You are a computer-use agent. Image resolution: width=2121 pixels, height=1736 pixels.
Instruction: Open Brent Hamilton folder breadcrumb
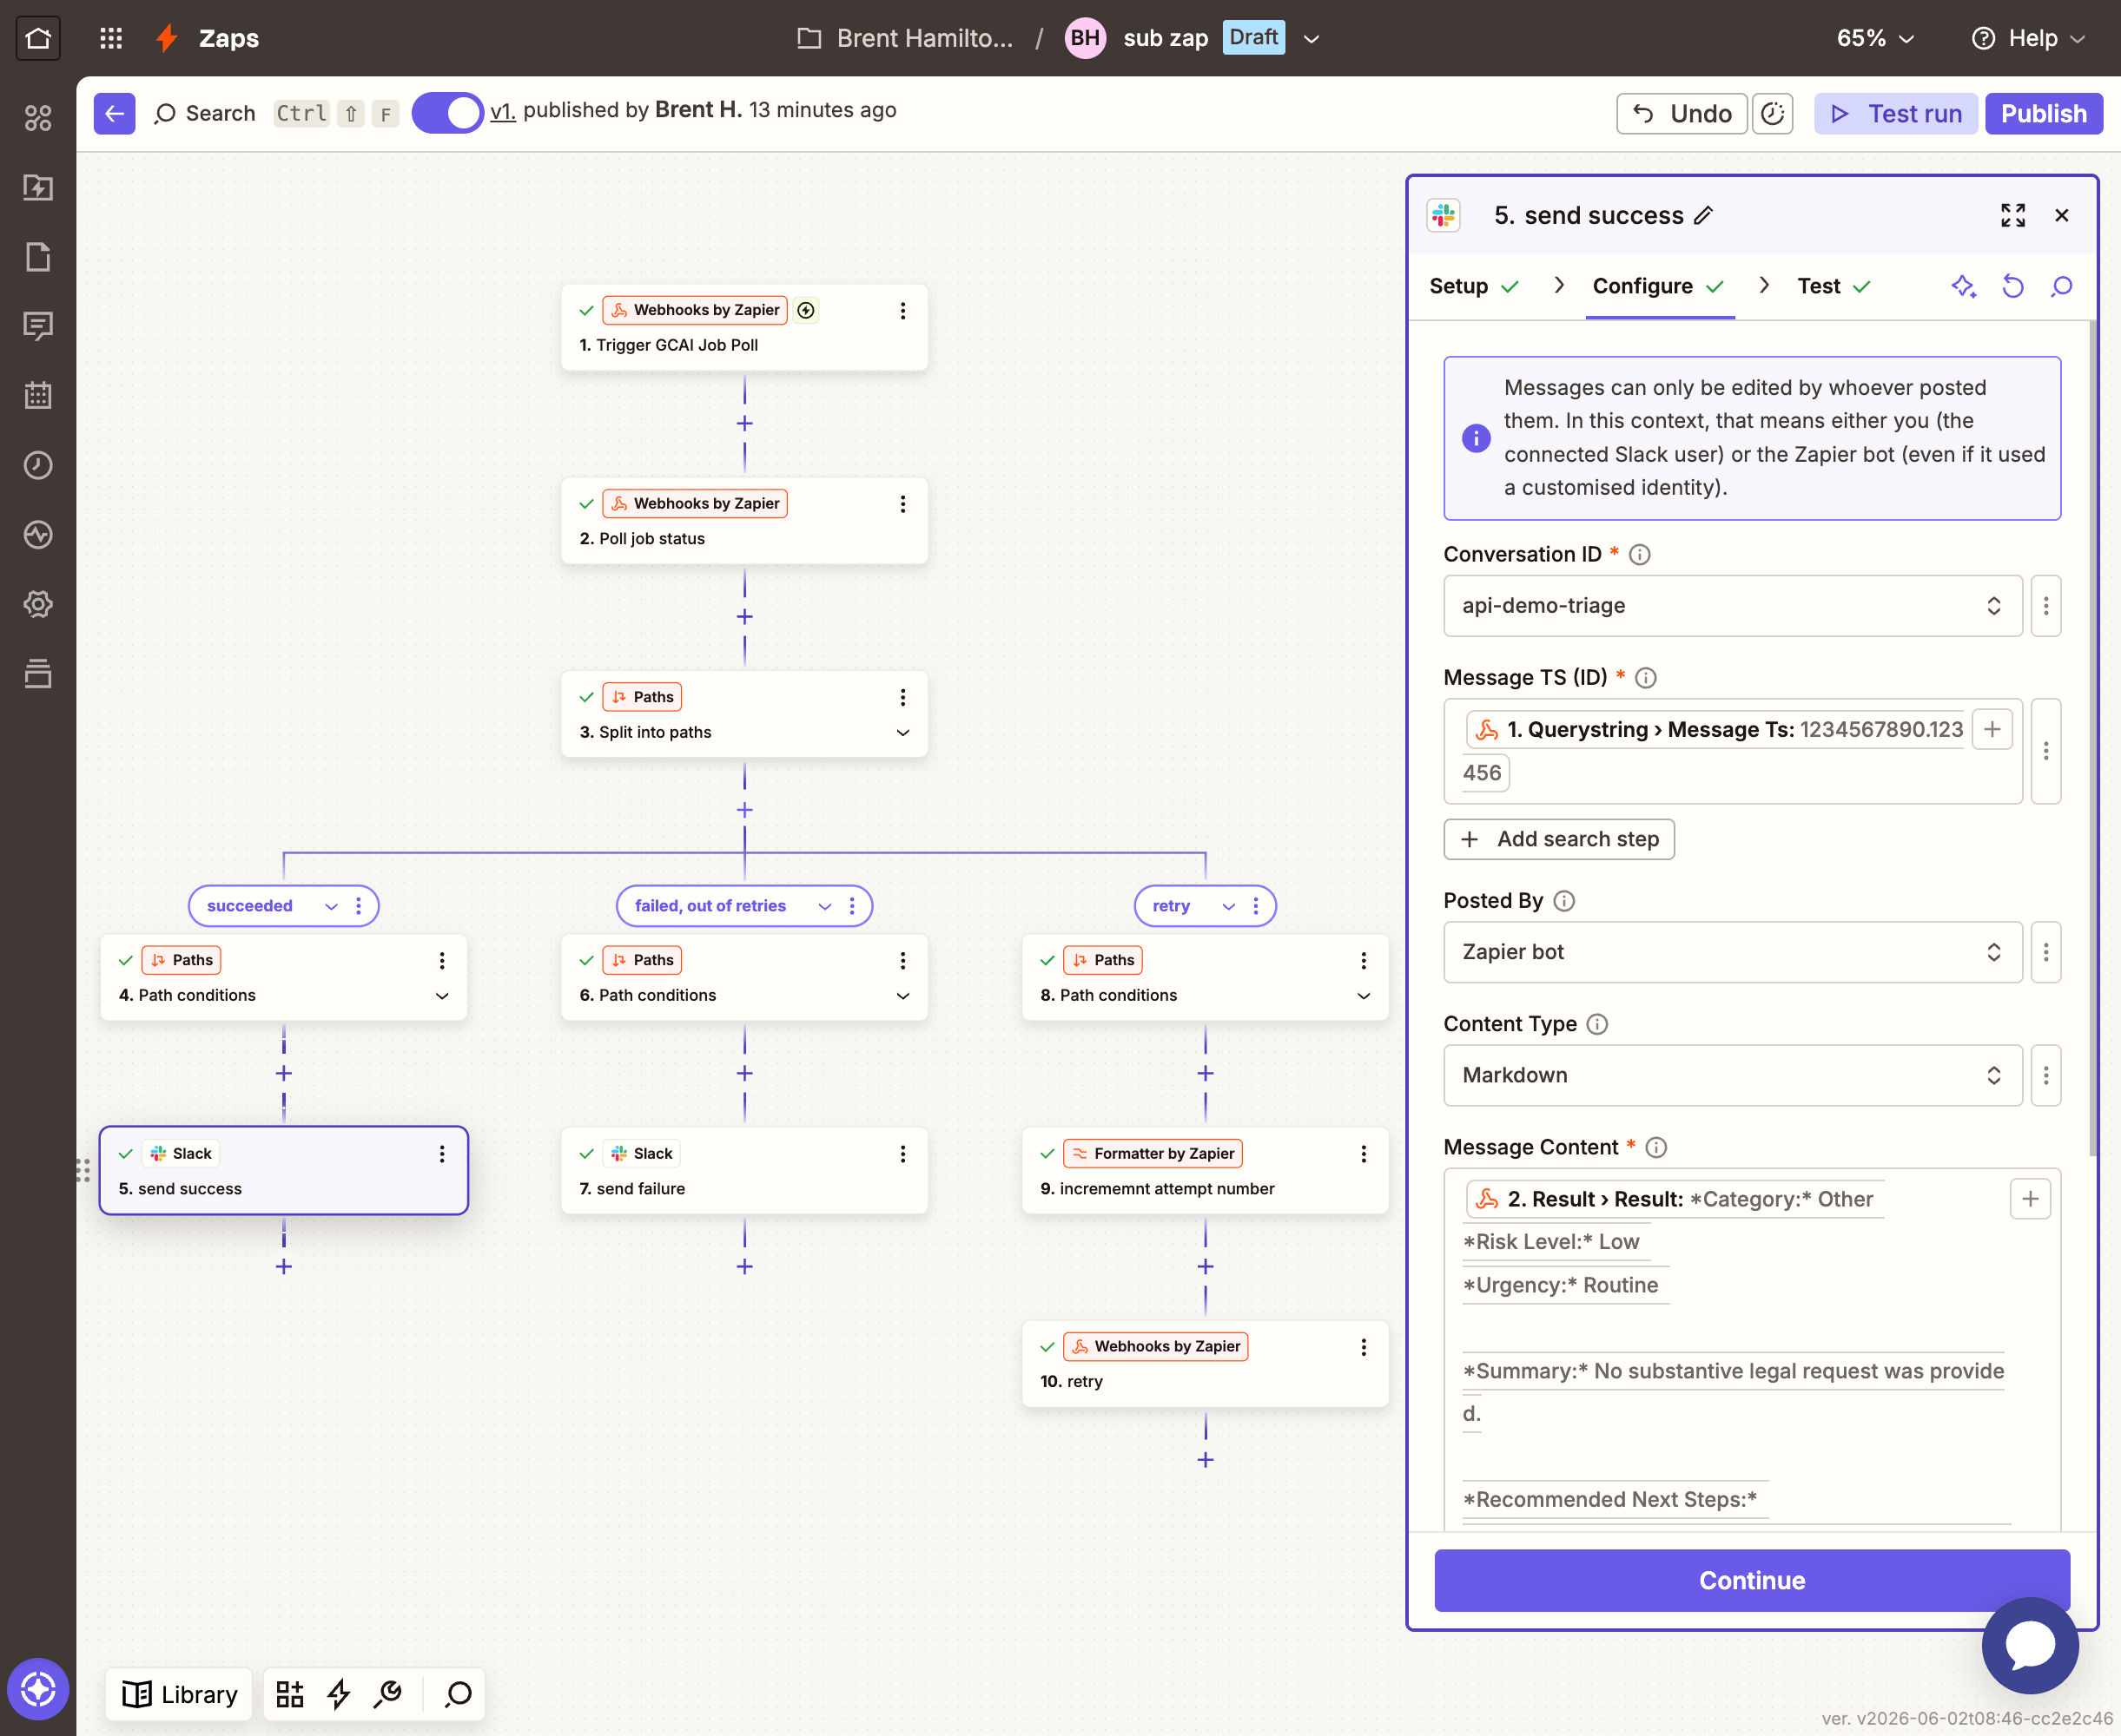tap(905, 38)
